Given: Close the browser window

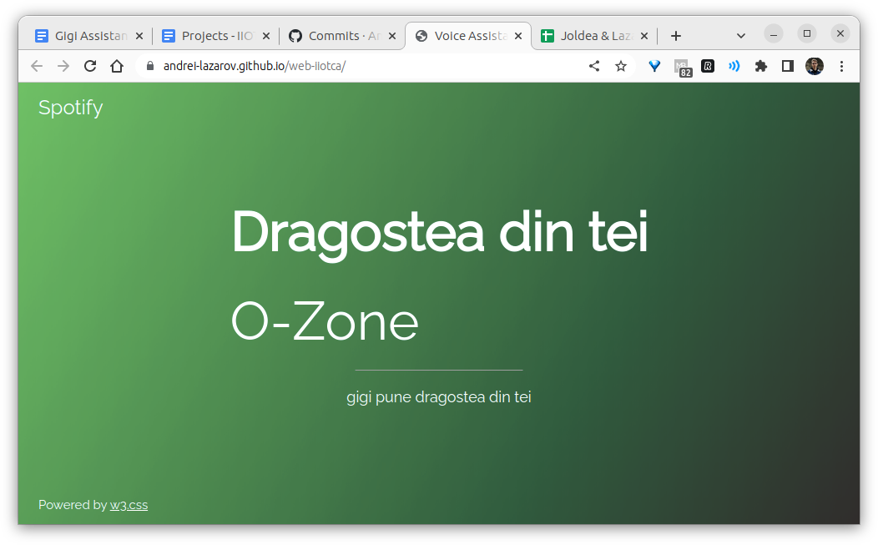Looking at the screenshot, I should pos(840,33).
